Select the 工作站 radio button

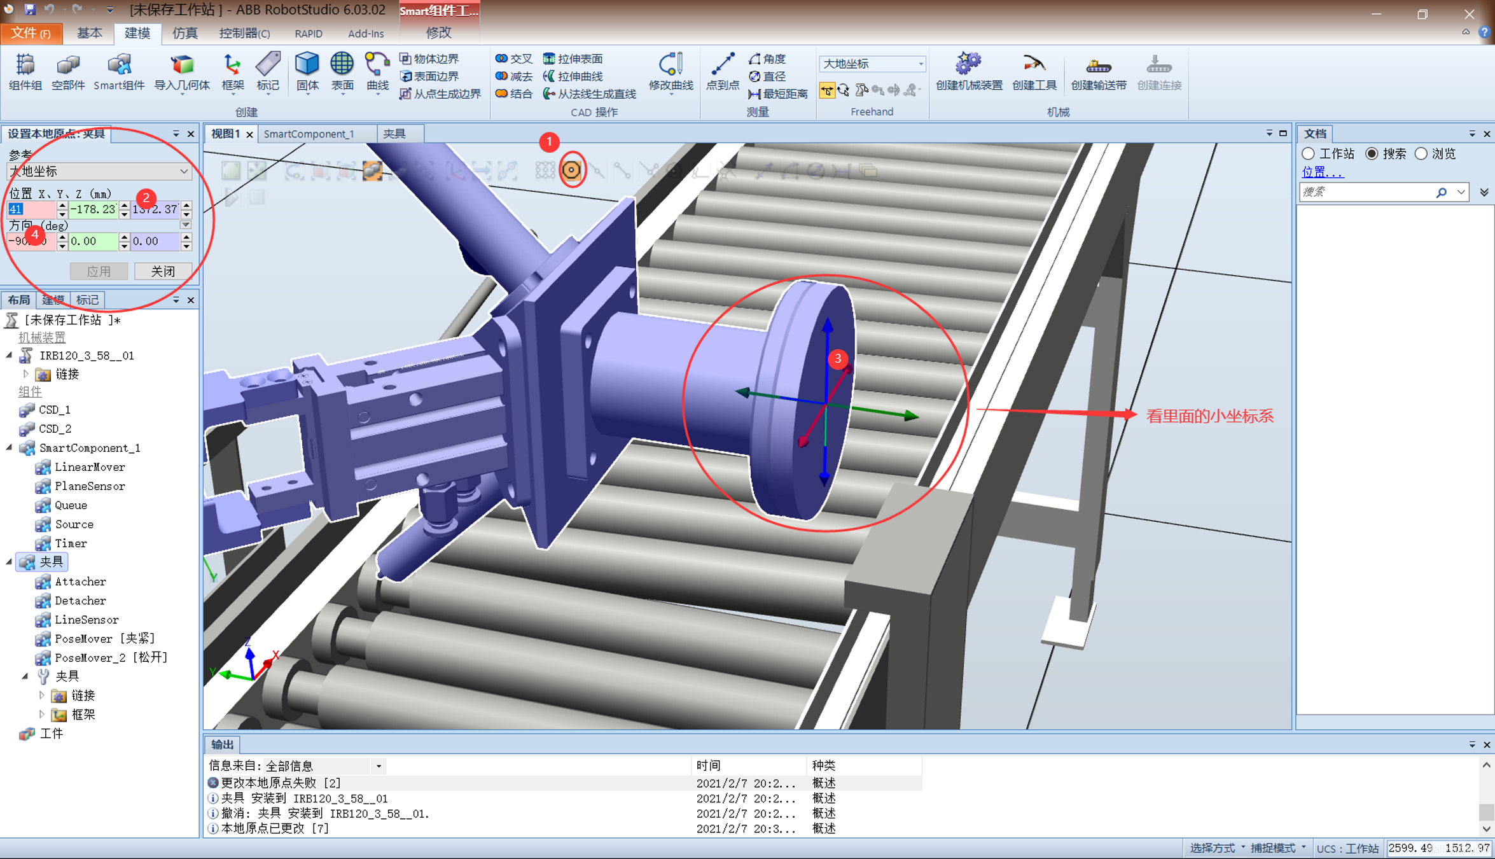(1309, 154)
